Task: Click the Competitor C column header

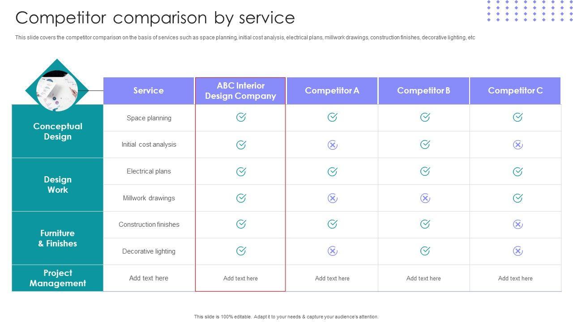Action: 515,91
